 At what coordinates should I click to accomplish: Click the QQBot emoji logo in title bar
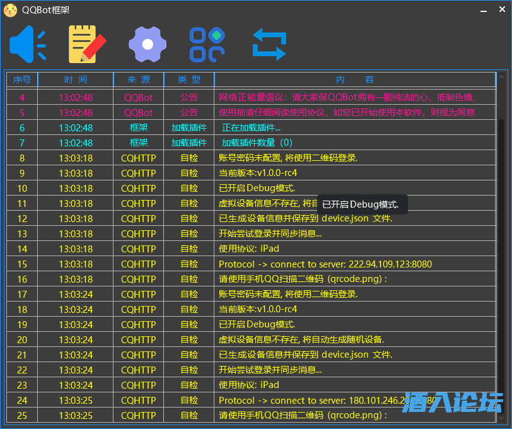(11, 10)
